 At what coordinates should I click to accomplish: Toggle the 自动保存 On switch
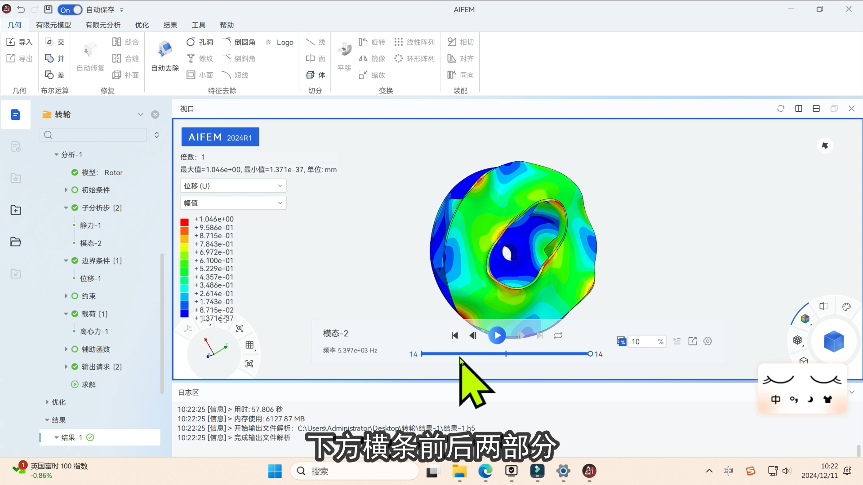[x=70, y=9]
